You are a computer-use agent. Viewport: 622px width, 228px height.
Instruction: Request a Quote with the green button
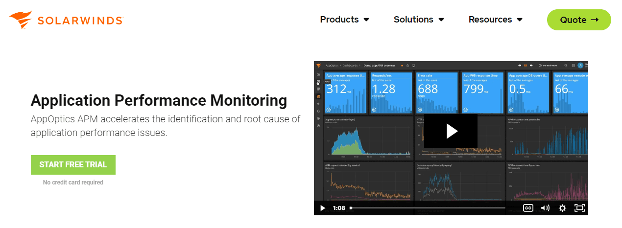coord(579,20)
